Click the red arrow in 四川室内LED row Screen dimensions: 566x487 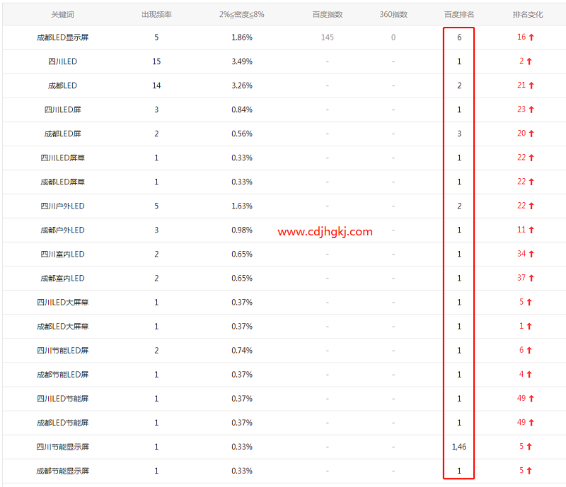coord(531,254)
